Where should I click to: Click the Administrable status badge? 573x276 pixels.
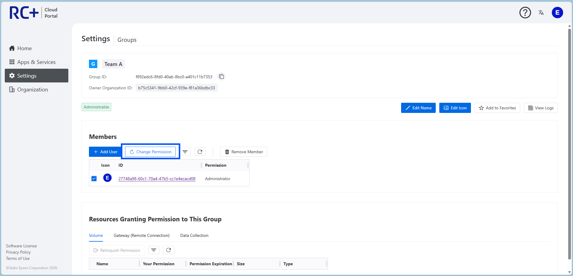[96, 107]
